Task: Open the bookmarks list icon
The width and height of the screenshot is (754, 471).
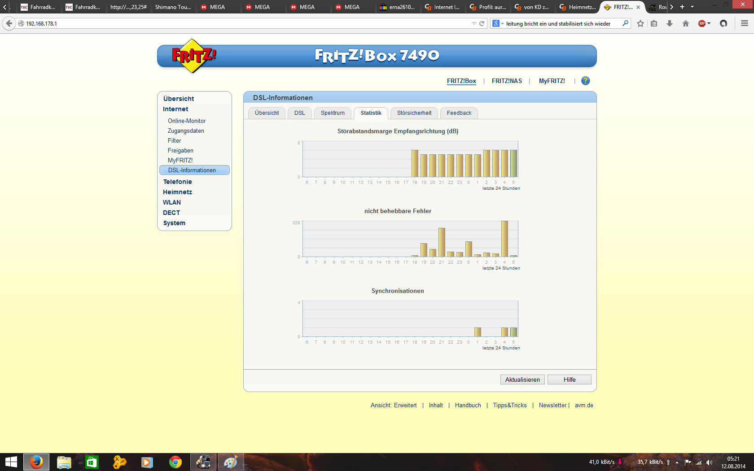Action: 654,23
